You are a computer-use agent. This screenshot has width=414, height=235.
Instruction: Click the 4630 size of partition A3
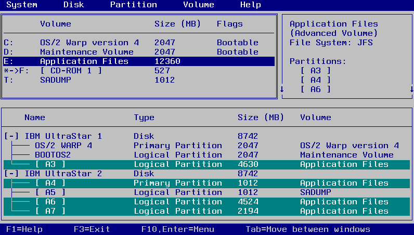click(248, 164)
